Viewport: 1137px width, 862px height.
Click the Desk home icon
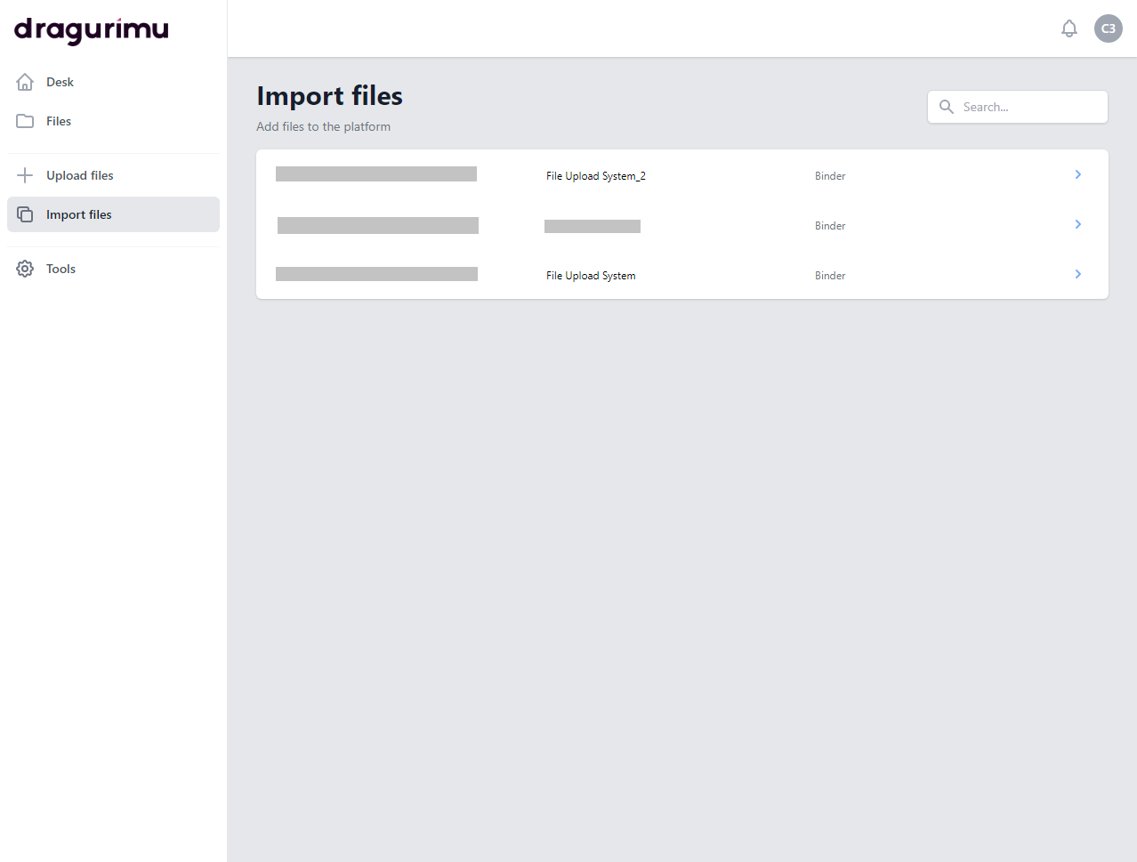tap(25, 82)
